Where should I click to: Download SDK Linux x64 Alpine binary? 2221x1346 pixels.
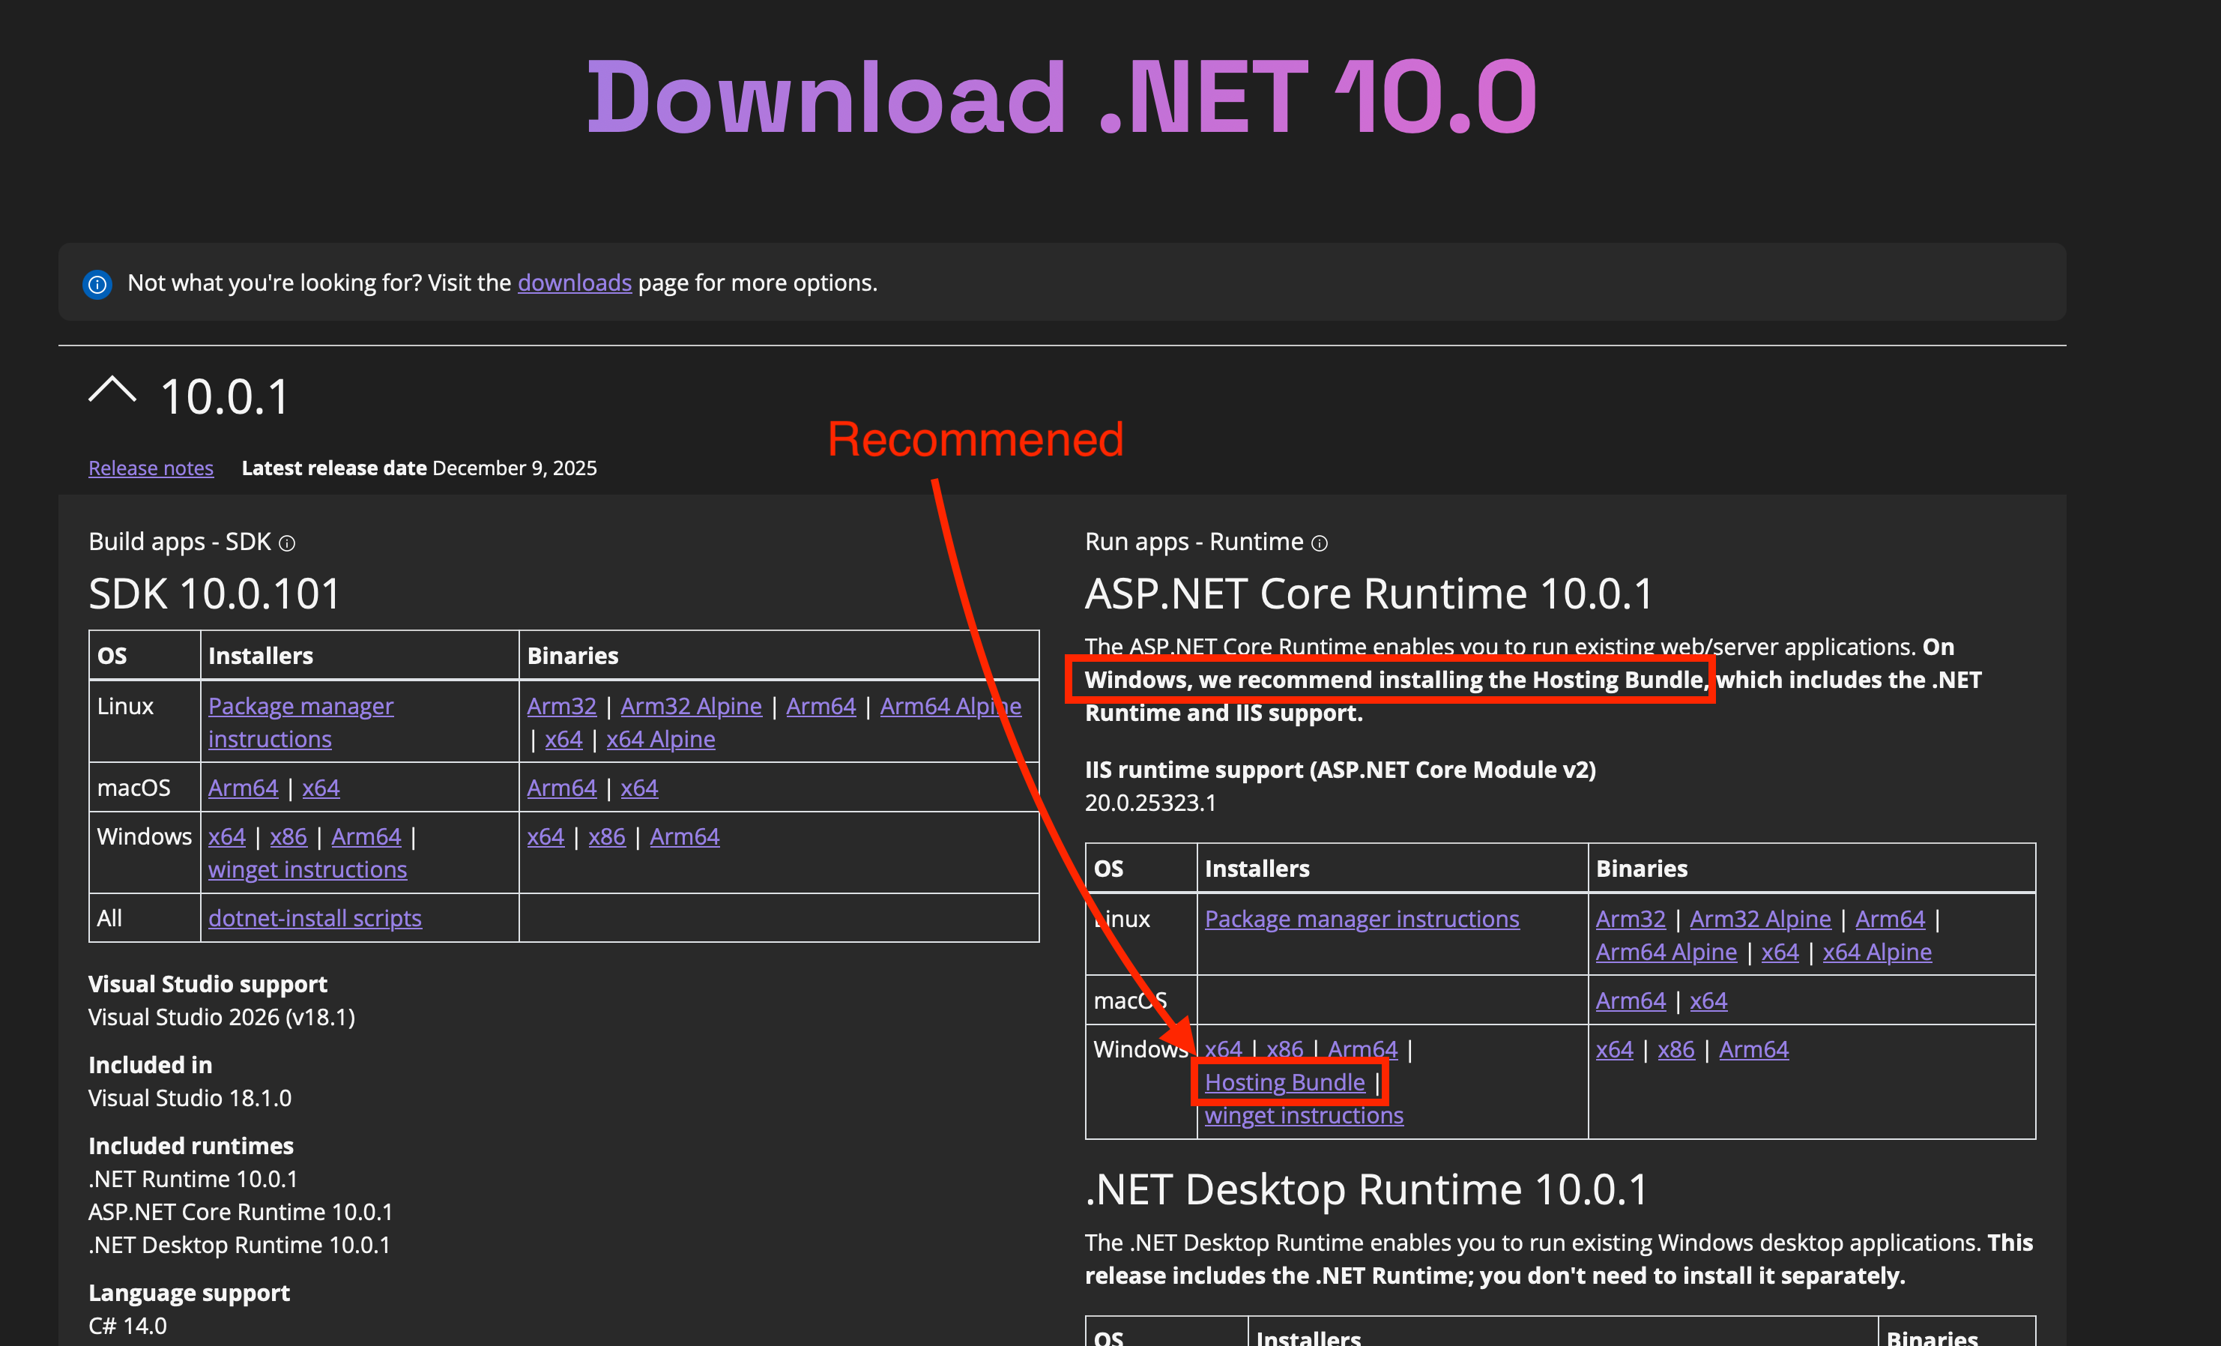pos(661,739)
